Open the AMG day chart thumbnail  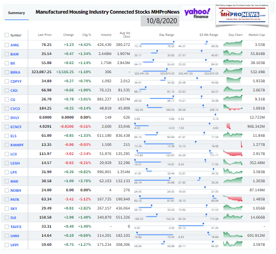click(235, 44)
